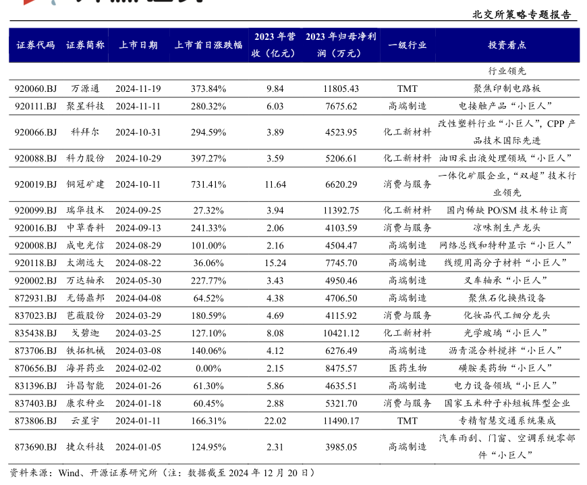This screenshot has height=485, width=587.
Task: Select the stock name '万达轴承'
Action: pos(86,281)
